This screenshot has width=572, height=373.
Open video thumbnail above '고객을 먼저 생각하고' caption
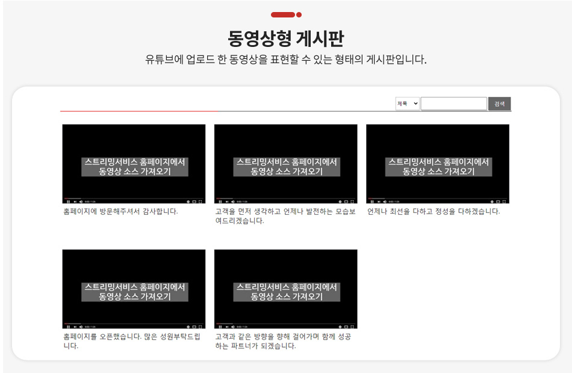pyautogui.click(x=285, y=164)
